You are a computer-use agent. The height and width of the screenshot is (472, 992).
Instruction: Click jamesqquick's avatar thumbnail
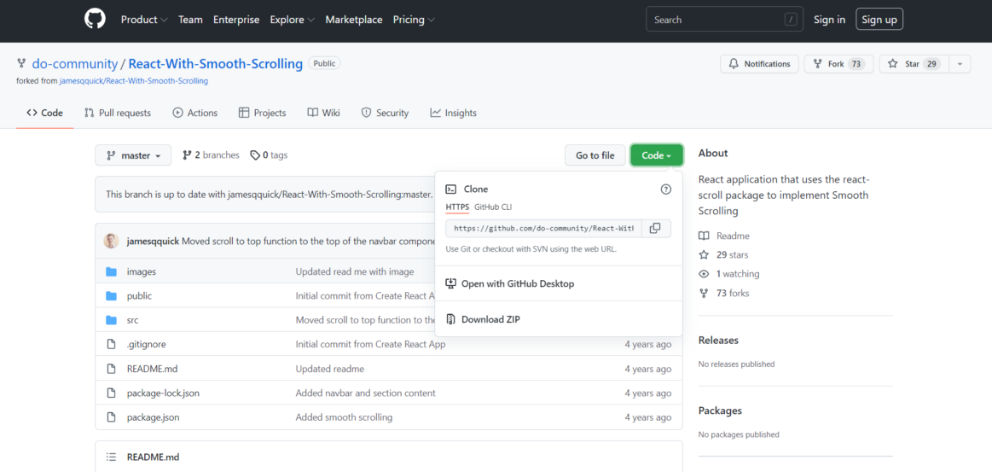pyautogui.click(x=112, y=241)
